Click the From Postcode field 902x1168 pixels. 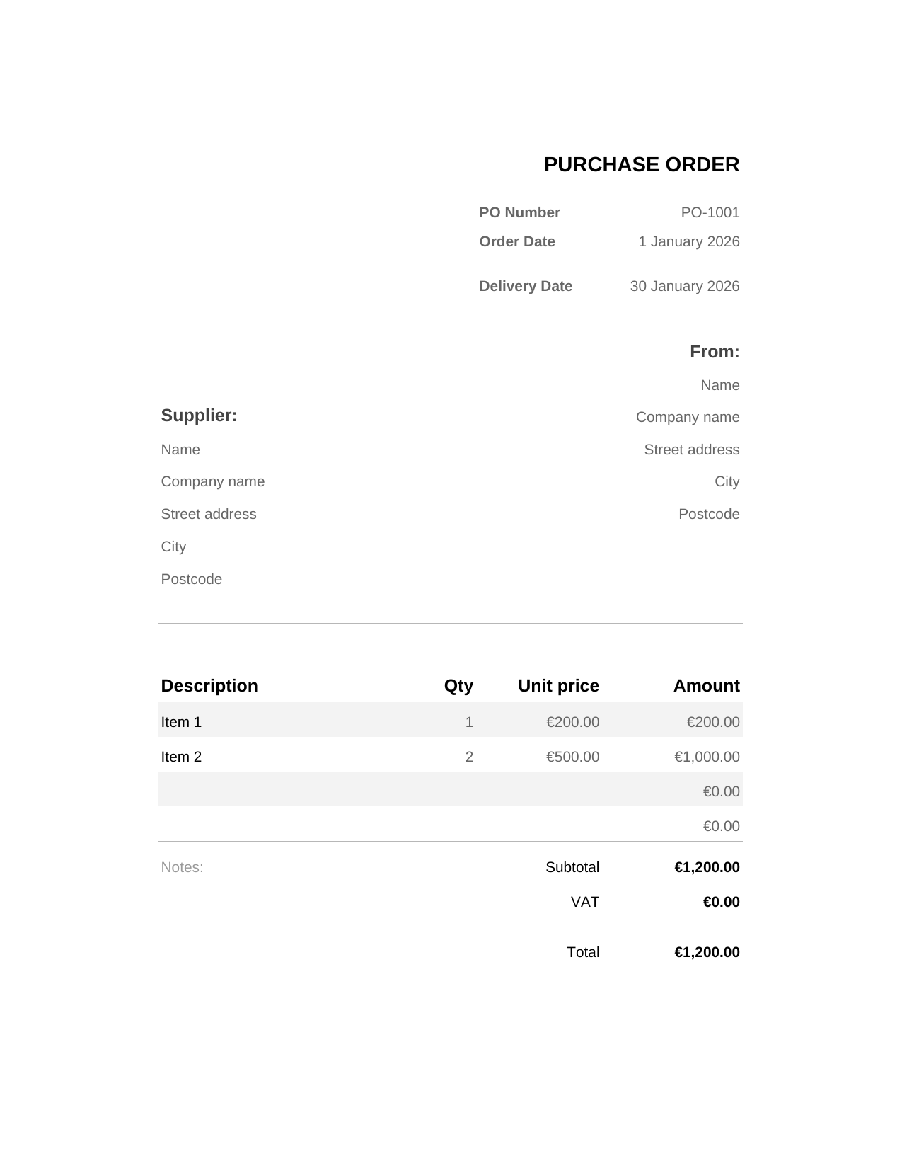click(709, 514)
